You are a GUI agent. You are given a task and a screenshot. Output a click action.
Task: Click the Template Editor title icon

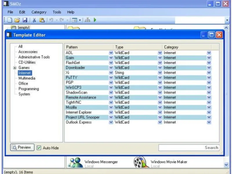(x=9, y=35)
